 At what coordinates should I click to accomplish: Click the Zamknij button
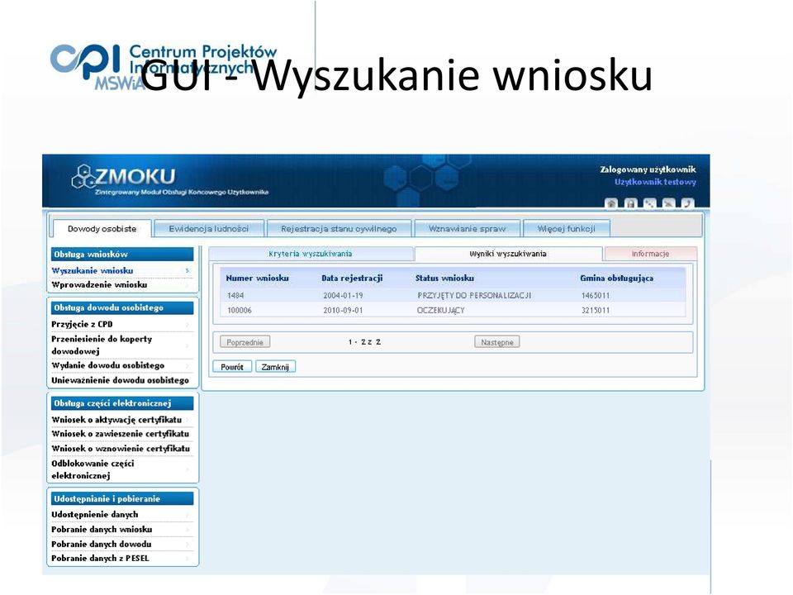coord(275,367)
